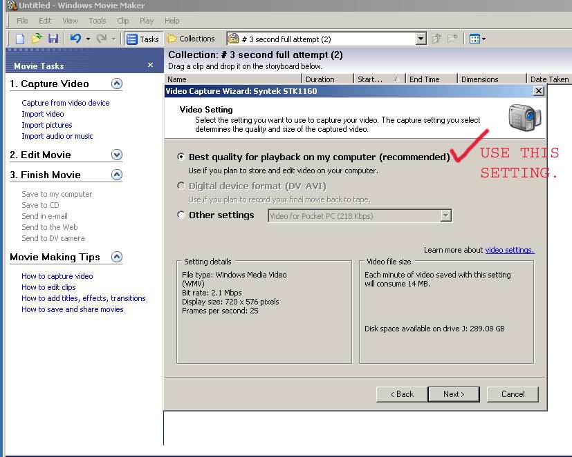This screenshot has height=457, width=572.
Task: Click the video settings hyperlink
Action: 510,250
